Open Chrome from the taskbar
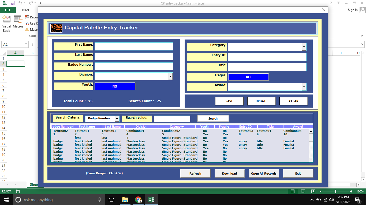 pyautogui.click(x=138, y=200)
